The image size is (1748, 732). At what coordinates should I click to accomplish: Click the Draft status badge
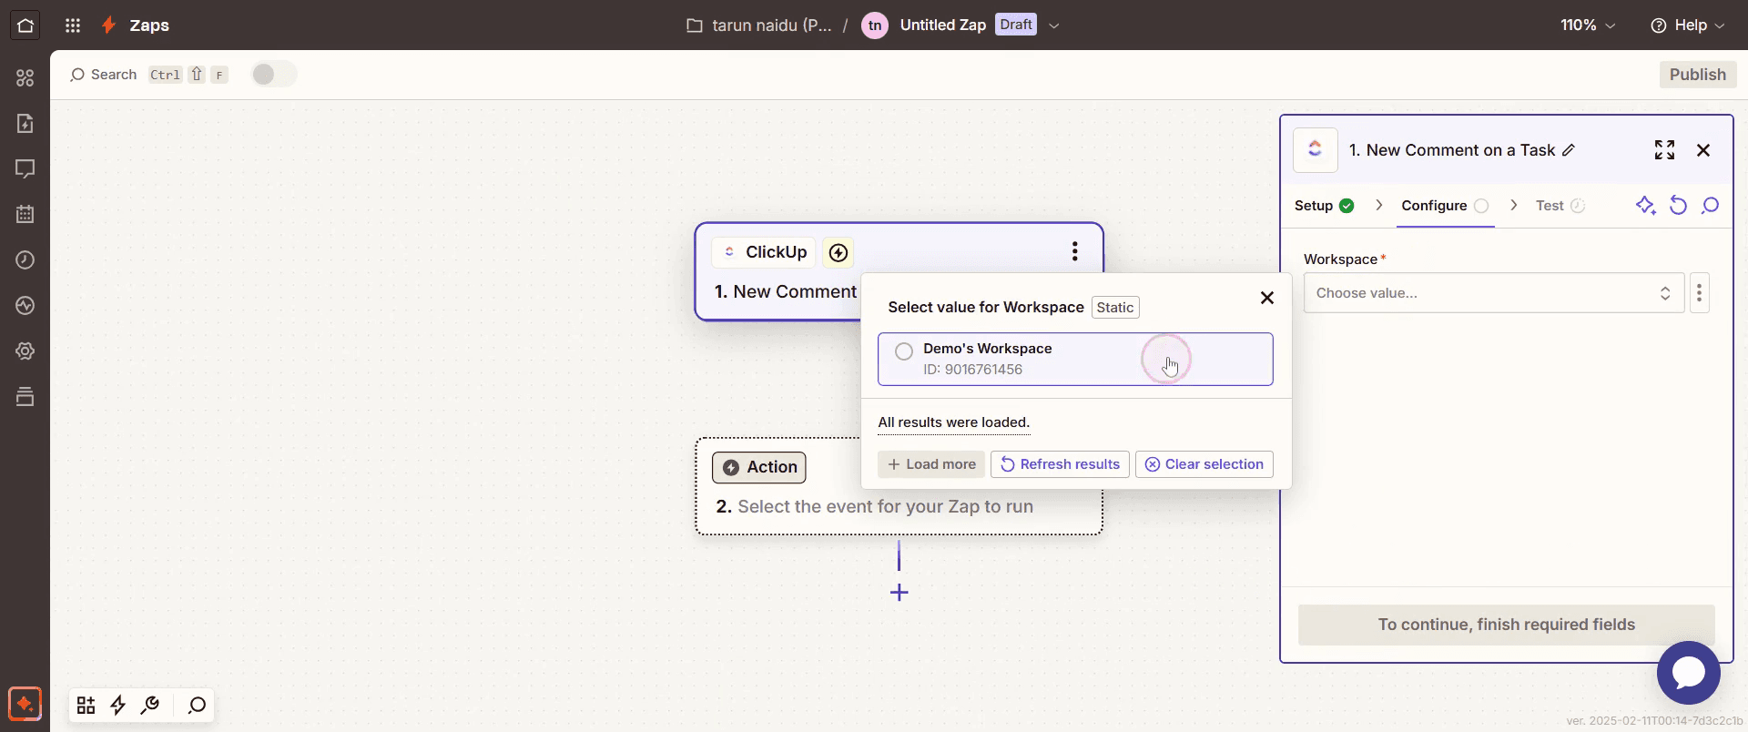click(1016, 25)
